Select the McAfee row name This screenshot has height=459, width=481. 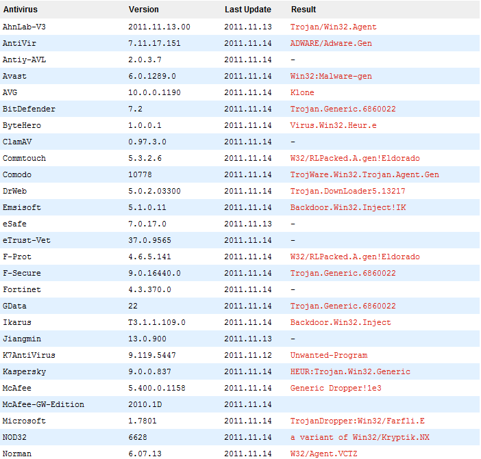pyautogui.click(x=17, y=389)
